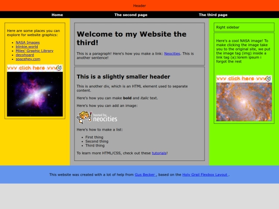Click the left sidebar click-here blinkie banner
The width and height of the screenshot is (279, 209).
(x=35, y=68)
